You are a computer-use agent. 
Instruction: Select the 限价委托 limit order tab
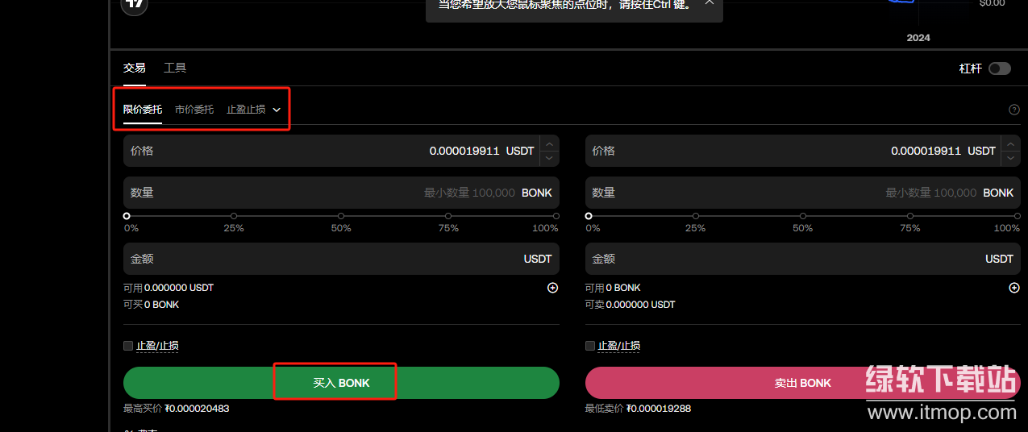point(143,110)
